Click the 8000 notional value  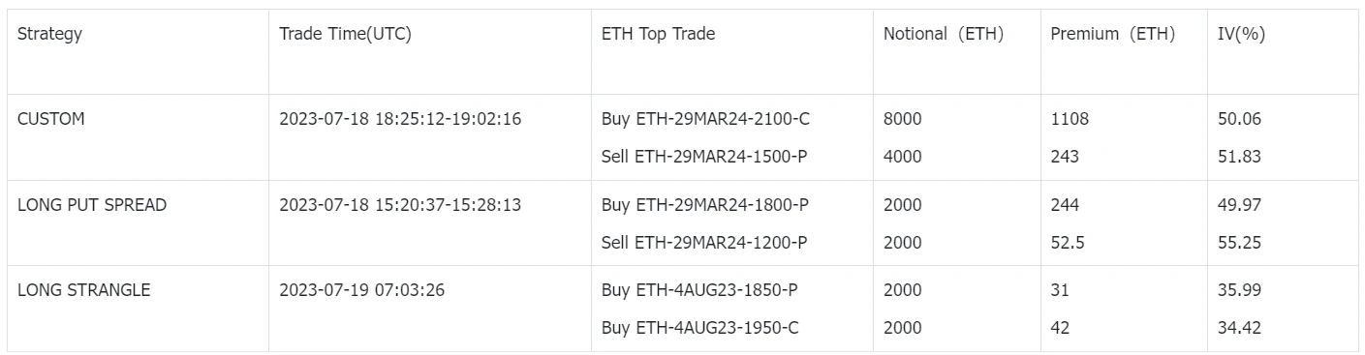(x=903, y=119)
